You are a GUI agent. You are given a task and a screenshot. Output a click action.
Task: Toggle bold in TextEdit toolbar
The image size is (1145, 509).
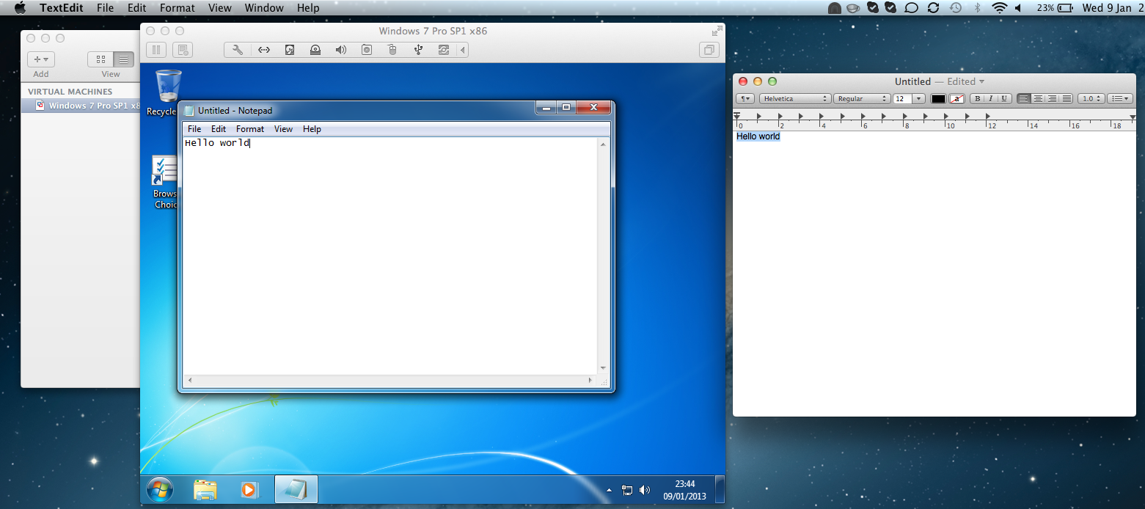(x=977, y=99)
